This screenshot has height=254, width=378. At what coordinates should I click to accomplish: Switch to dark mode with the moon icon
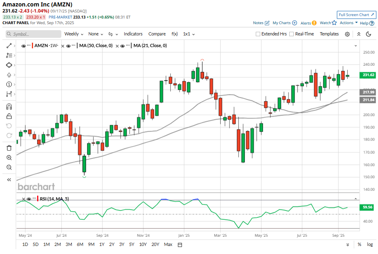368,34
